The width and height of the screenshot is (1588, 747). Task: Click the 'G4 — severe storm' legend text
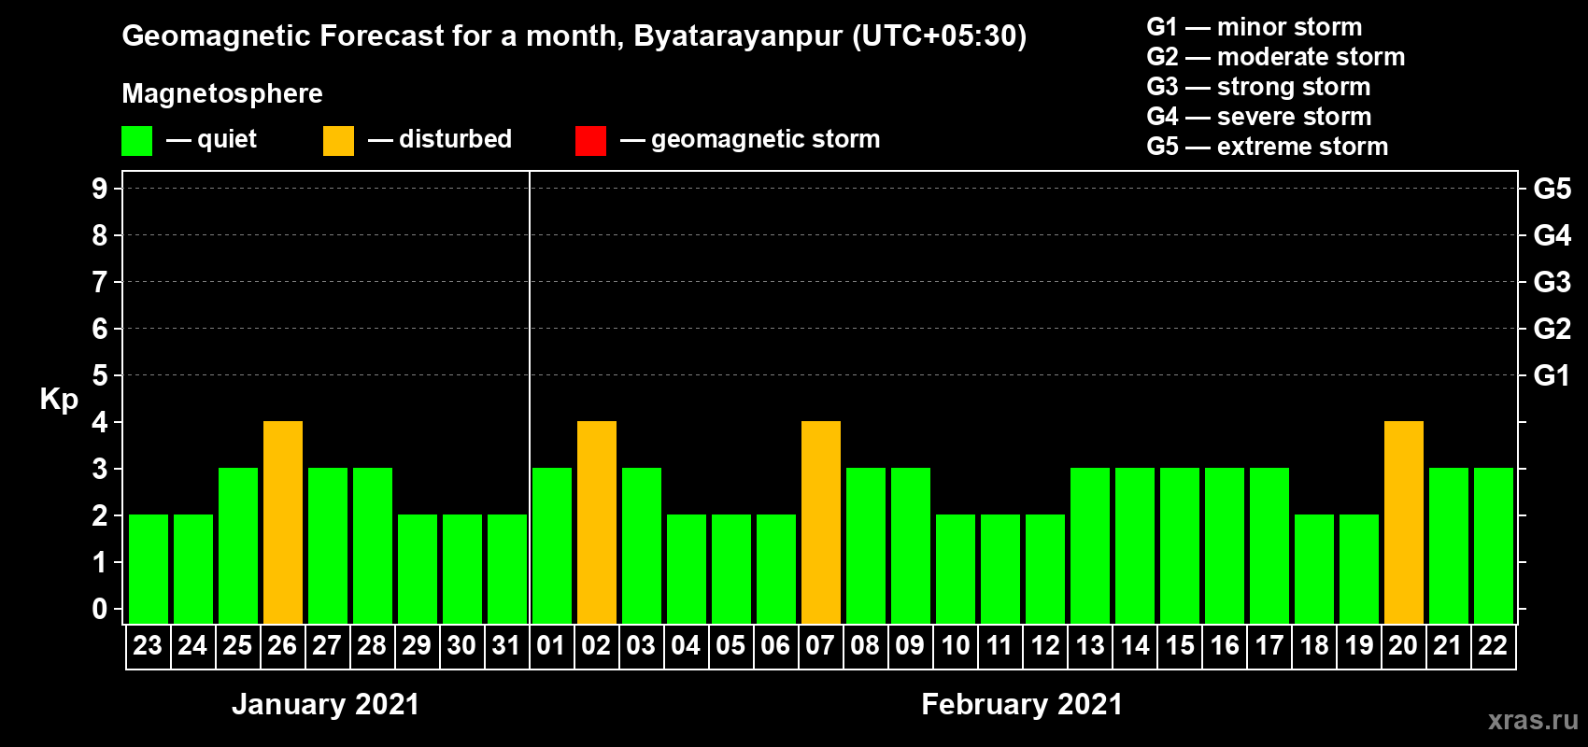pyautogui.click(x=1259, y=117)
